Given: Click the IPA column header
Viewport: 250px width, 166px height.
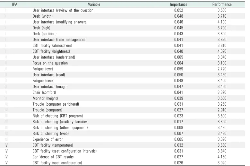Looking at the screenshot, I should 14,4.
